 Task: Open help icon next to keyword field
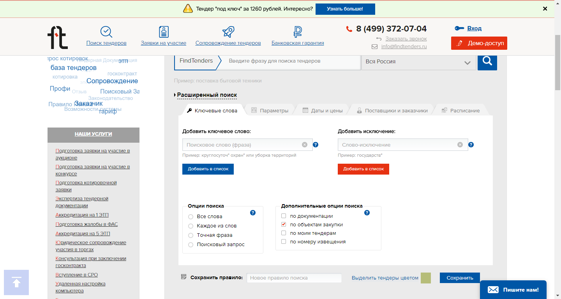click(316, 145)
